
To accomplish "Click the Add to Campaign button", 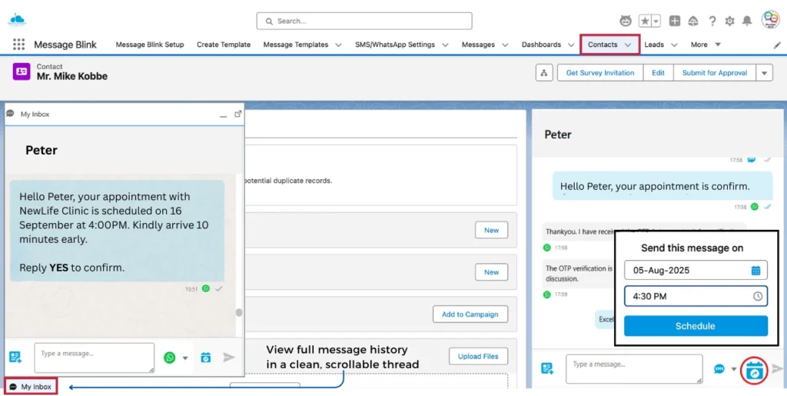I will click(x=470, y=314).
